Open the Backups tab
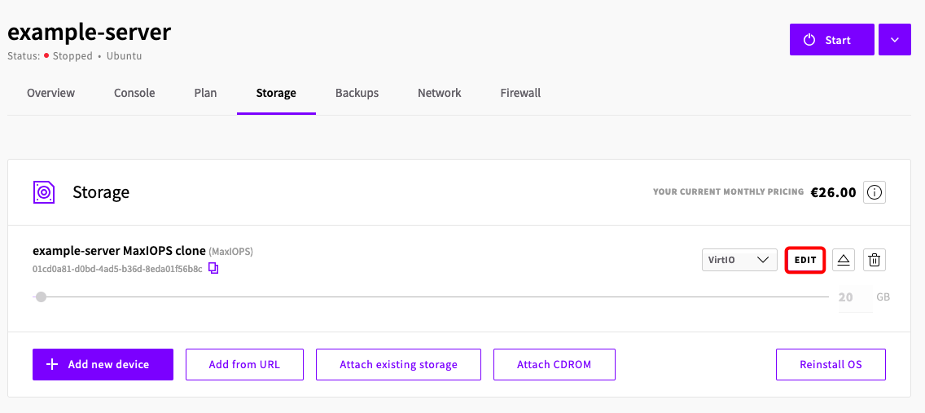The width and height of the screenshot is (925, 413). pyautogui.click(x=357, y=93)
